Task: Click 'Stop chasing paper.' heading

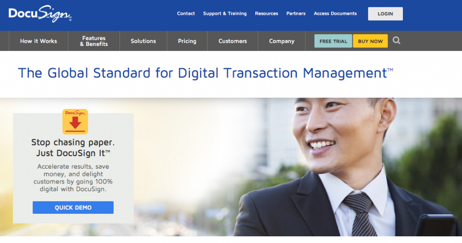Action: pos(73,143)
